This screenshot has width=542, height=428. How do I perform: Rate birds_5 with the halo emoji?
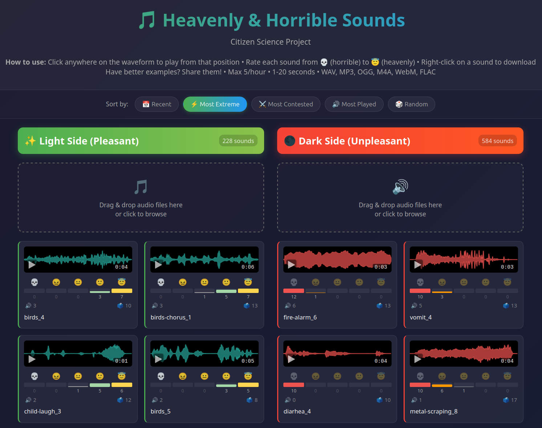click(x=248, y=376)
